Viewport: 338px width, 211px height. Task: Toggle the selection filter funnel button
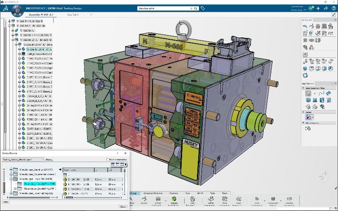(308, 92)
